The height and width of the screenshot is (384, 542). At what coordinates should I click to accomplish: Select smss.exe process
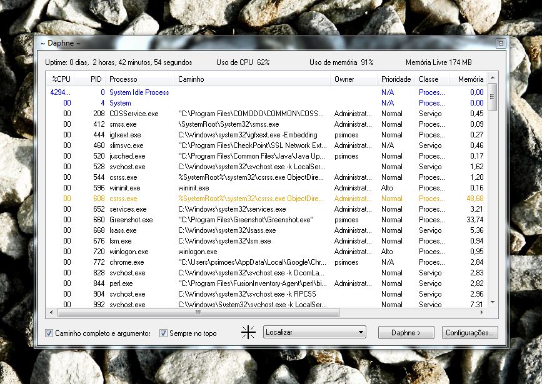click(x=266, y=124)
